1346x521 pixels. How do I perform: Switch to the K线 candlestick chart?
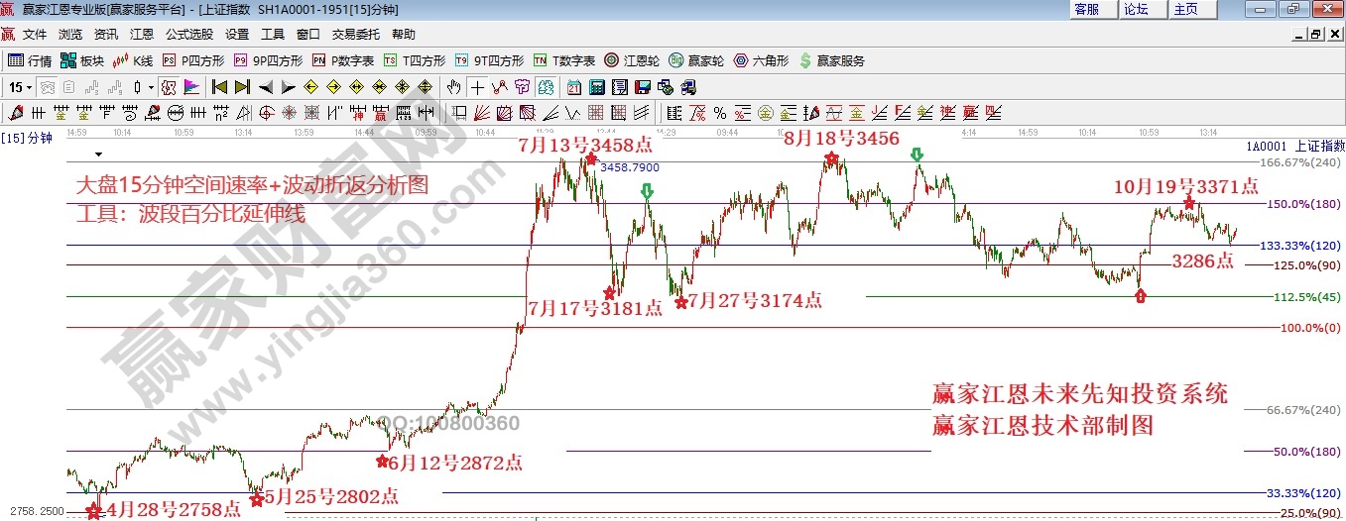pos(134,60)
